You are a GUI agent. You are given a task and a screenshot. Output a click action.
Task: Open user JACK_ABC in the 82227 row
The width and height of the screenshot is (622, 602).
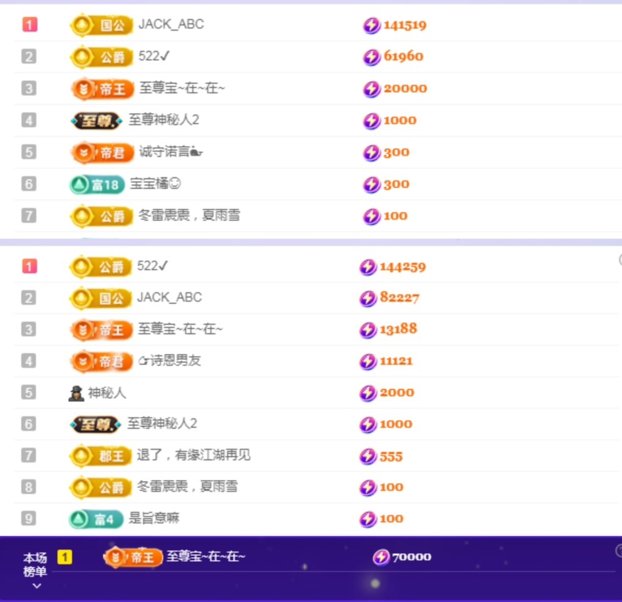pyautogui.click(x=169, y=297)
